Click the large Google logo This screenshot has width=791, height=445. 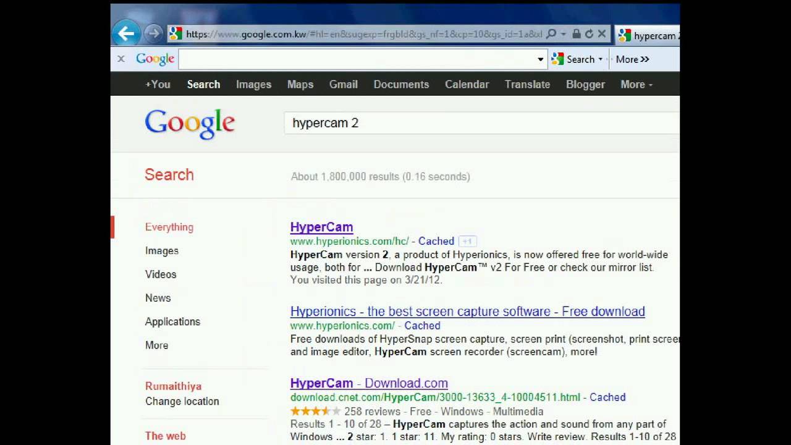click(x=190, y=124)
